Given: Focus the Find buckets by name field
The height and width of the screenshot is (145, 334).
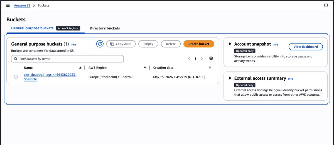Looking at the screenshot, I should (67, 59).
